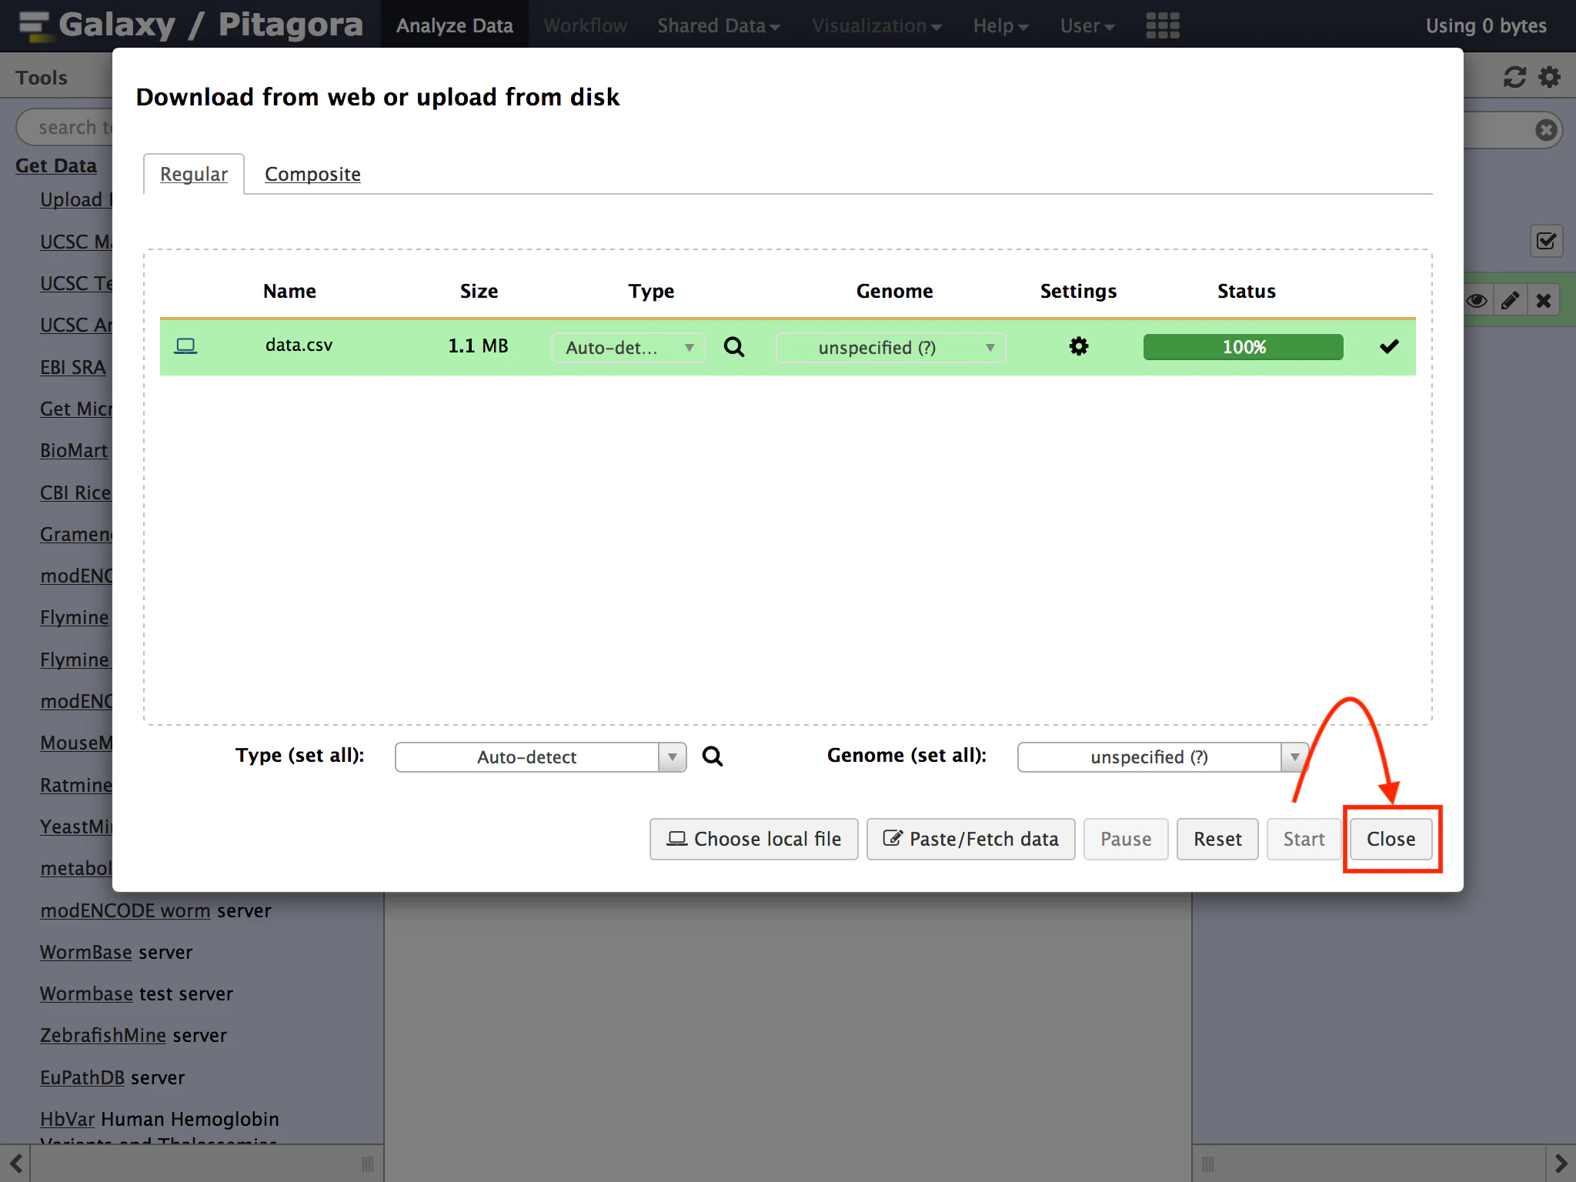Clear history search with the x icon
Image resolution: width=1576 pixels, height=1182 pixels.
coord(1546,129)
